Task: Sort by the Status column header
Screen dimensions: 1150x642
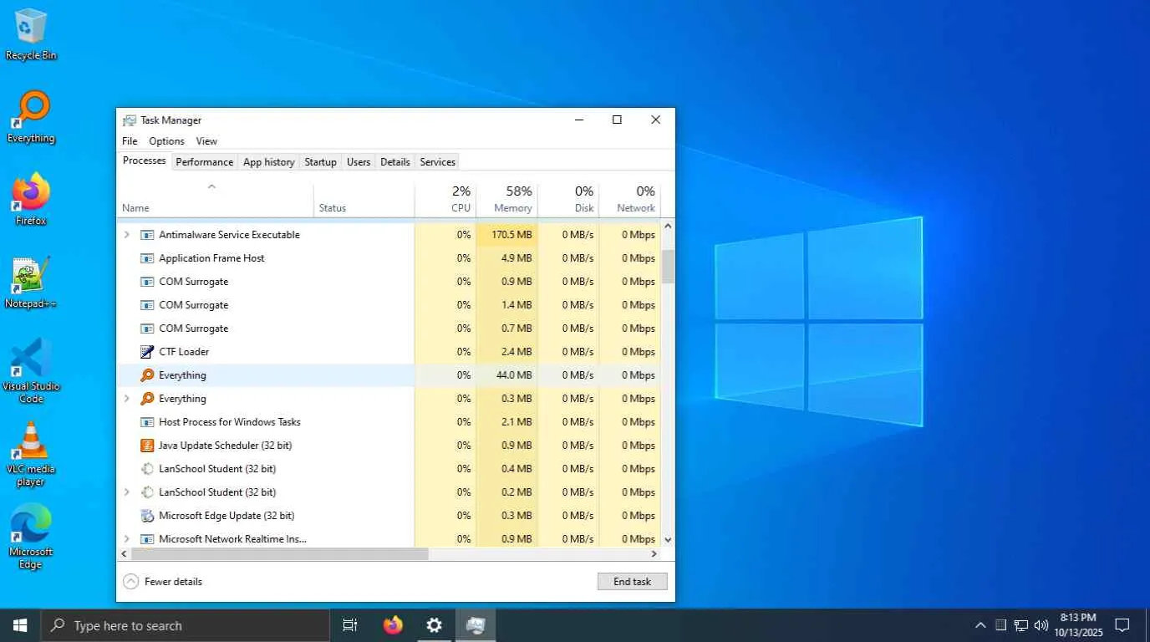Action: (364, 200)
